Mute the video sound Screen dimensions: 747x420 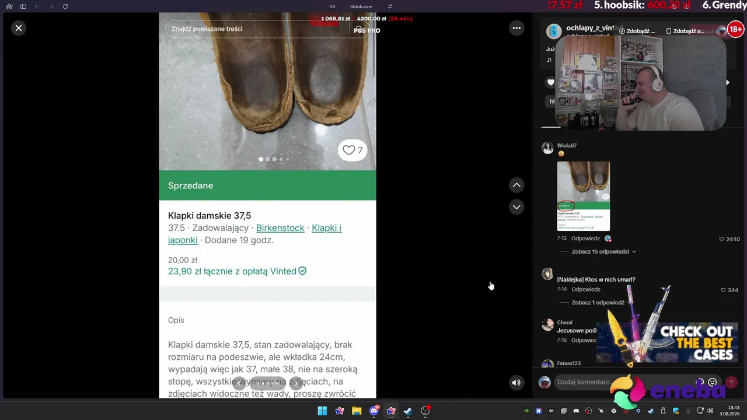[x=516, y=383]
